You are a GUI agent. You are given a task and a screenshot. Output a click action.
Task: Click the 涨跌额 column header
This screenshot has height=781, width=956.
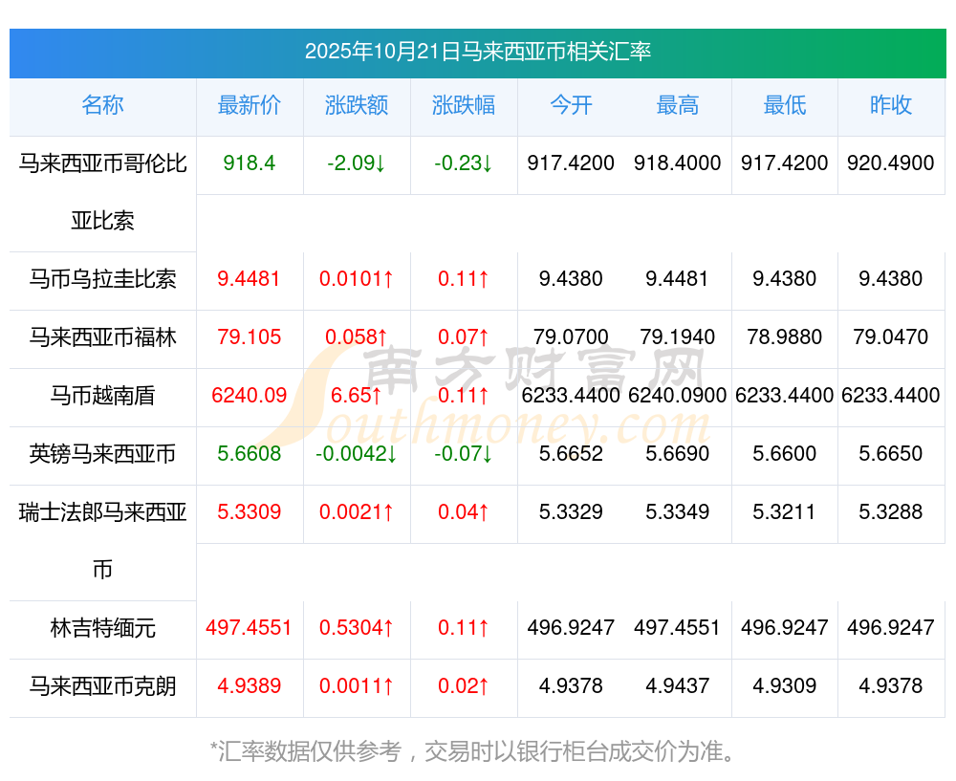(357, 106)
